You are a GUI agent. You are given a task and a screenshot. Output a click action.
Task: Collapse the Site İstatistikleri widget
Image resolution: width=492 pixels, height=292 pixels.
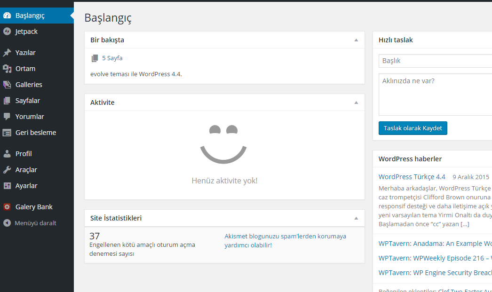click(x=356, y=218)
